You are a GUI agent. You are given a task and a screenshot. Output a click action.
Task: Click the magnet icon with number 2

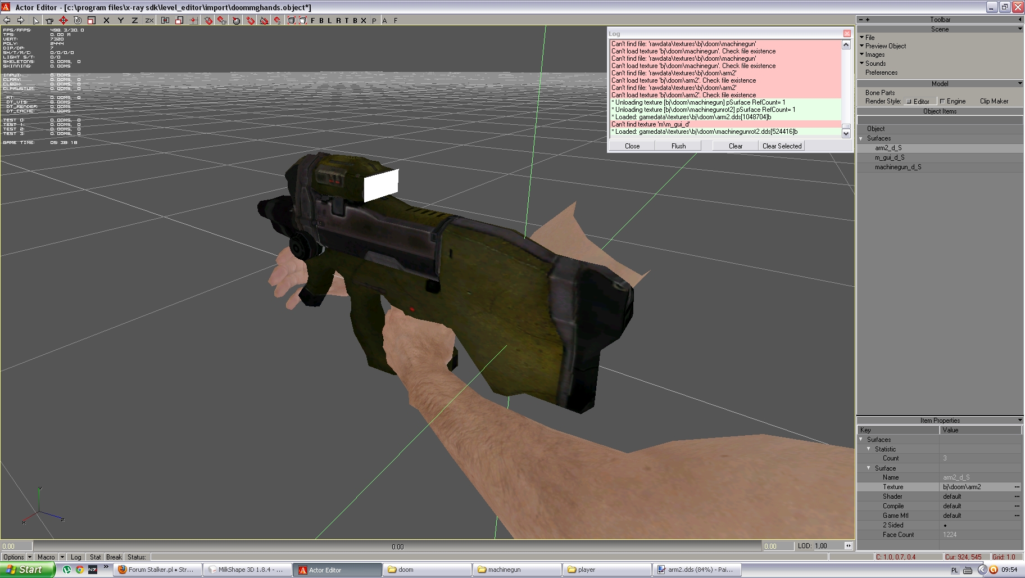[278, 20]
